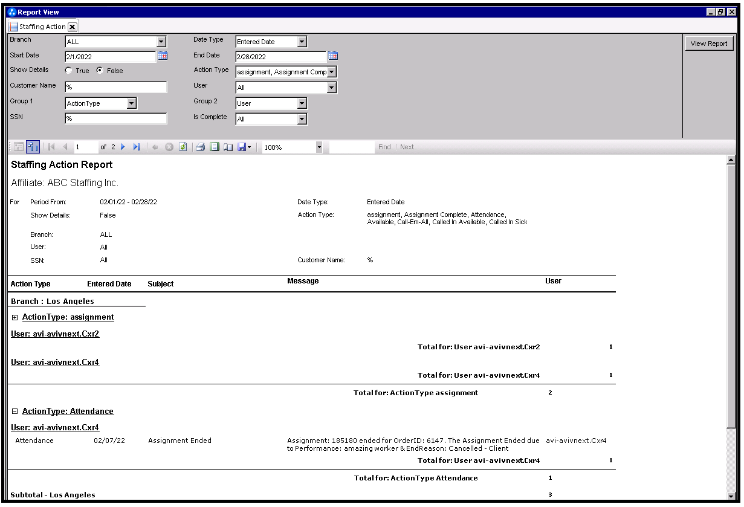
Task: Click 'Total for: User avi-avivnext.Cxr2' row
Action: (479, 347)
